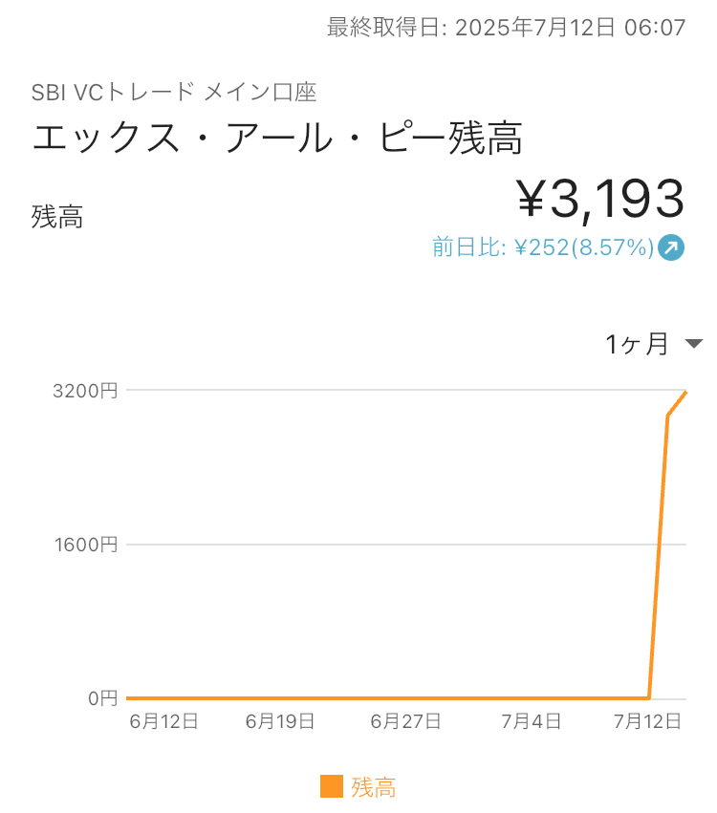Click the ¥3,193 balance amount
The width and height of the screenshot is (717, 813).
click(600, 200)
